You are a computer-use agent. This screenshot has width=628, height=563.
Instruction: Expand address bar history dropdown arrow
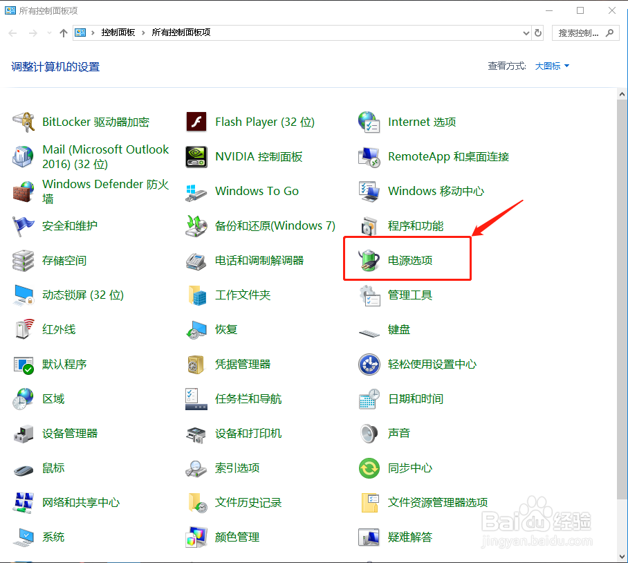click(x=526, y=33)
